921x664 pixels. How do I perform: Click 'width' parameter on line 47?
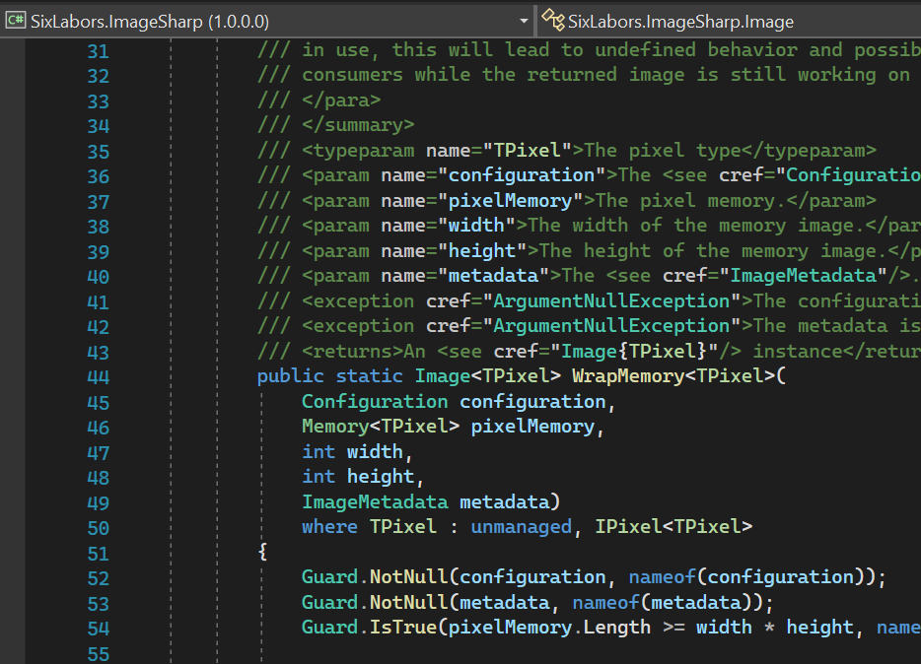click(x=375, y=451)
